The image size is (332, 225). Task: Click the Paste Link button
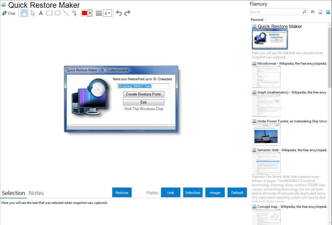(171, 193)
